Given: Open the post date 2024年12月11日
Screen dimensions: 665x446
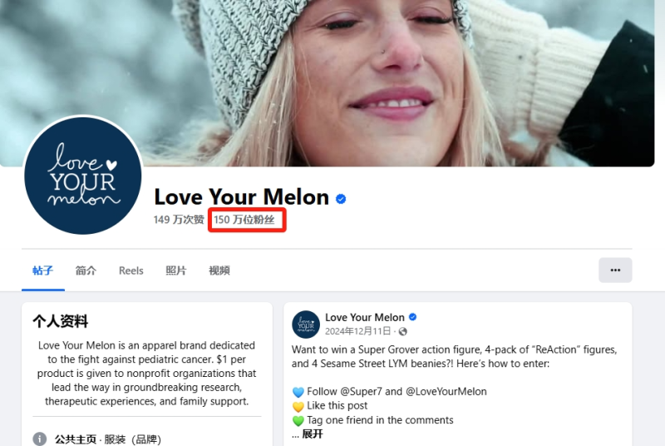Looking at the screenshot, I should point(358,331).
